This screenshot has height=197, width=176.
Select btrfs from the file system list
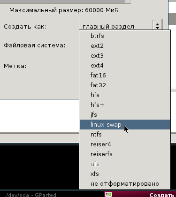(x=125, y=36)
